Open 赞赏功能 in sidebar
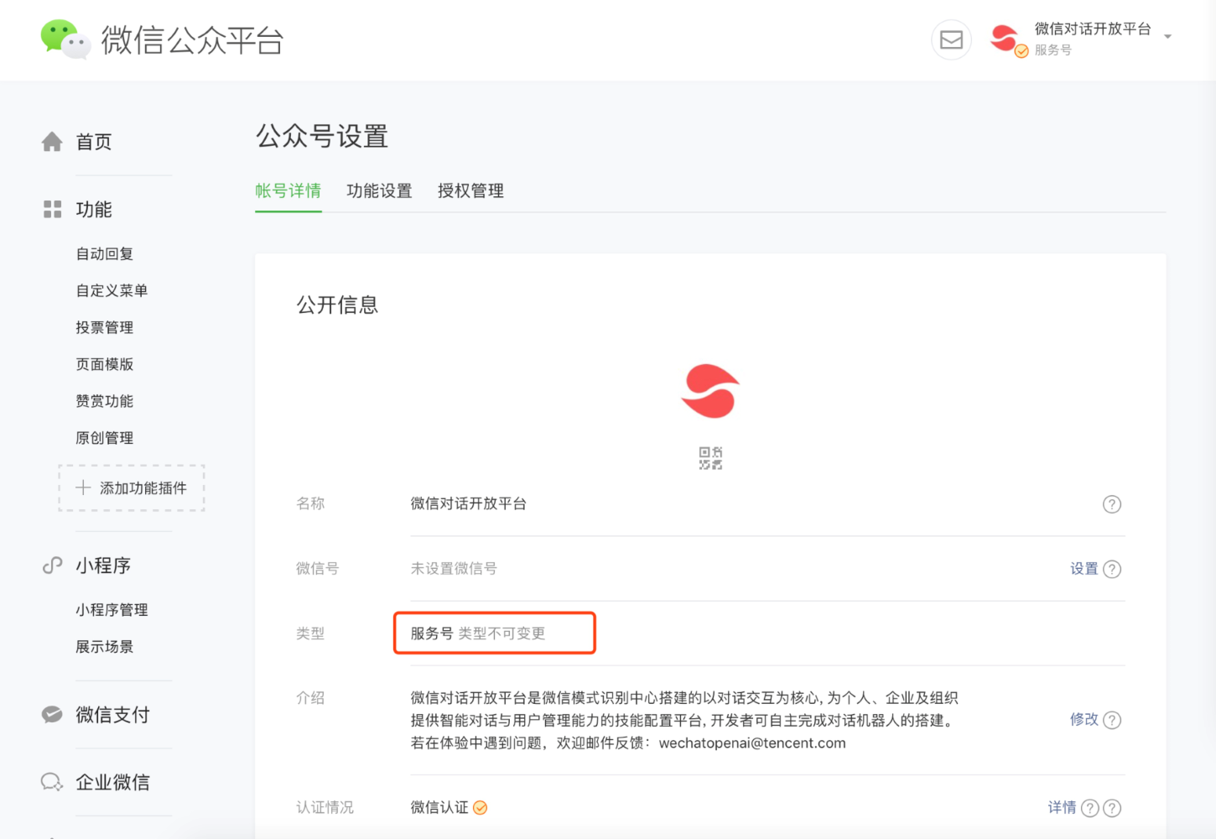1216x839 pixels. tap(104, 402)
